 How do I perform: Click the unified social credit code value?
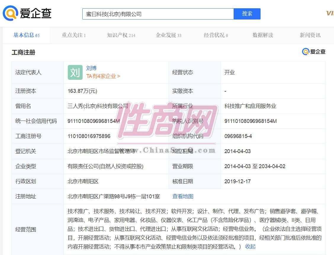(x=94, y=121)
